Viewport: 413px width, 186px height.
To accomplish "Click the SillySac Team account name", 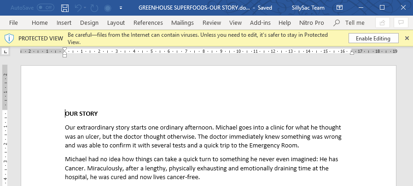I will [308, 8].
